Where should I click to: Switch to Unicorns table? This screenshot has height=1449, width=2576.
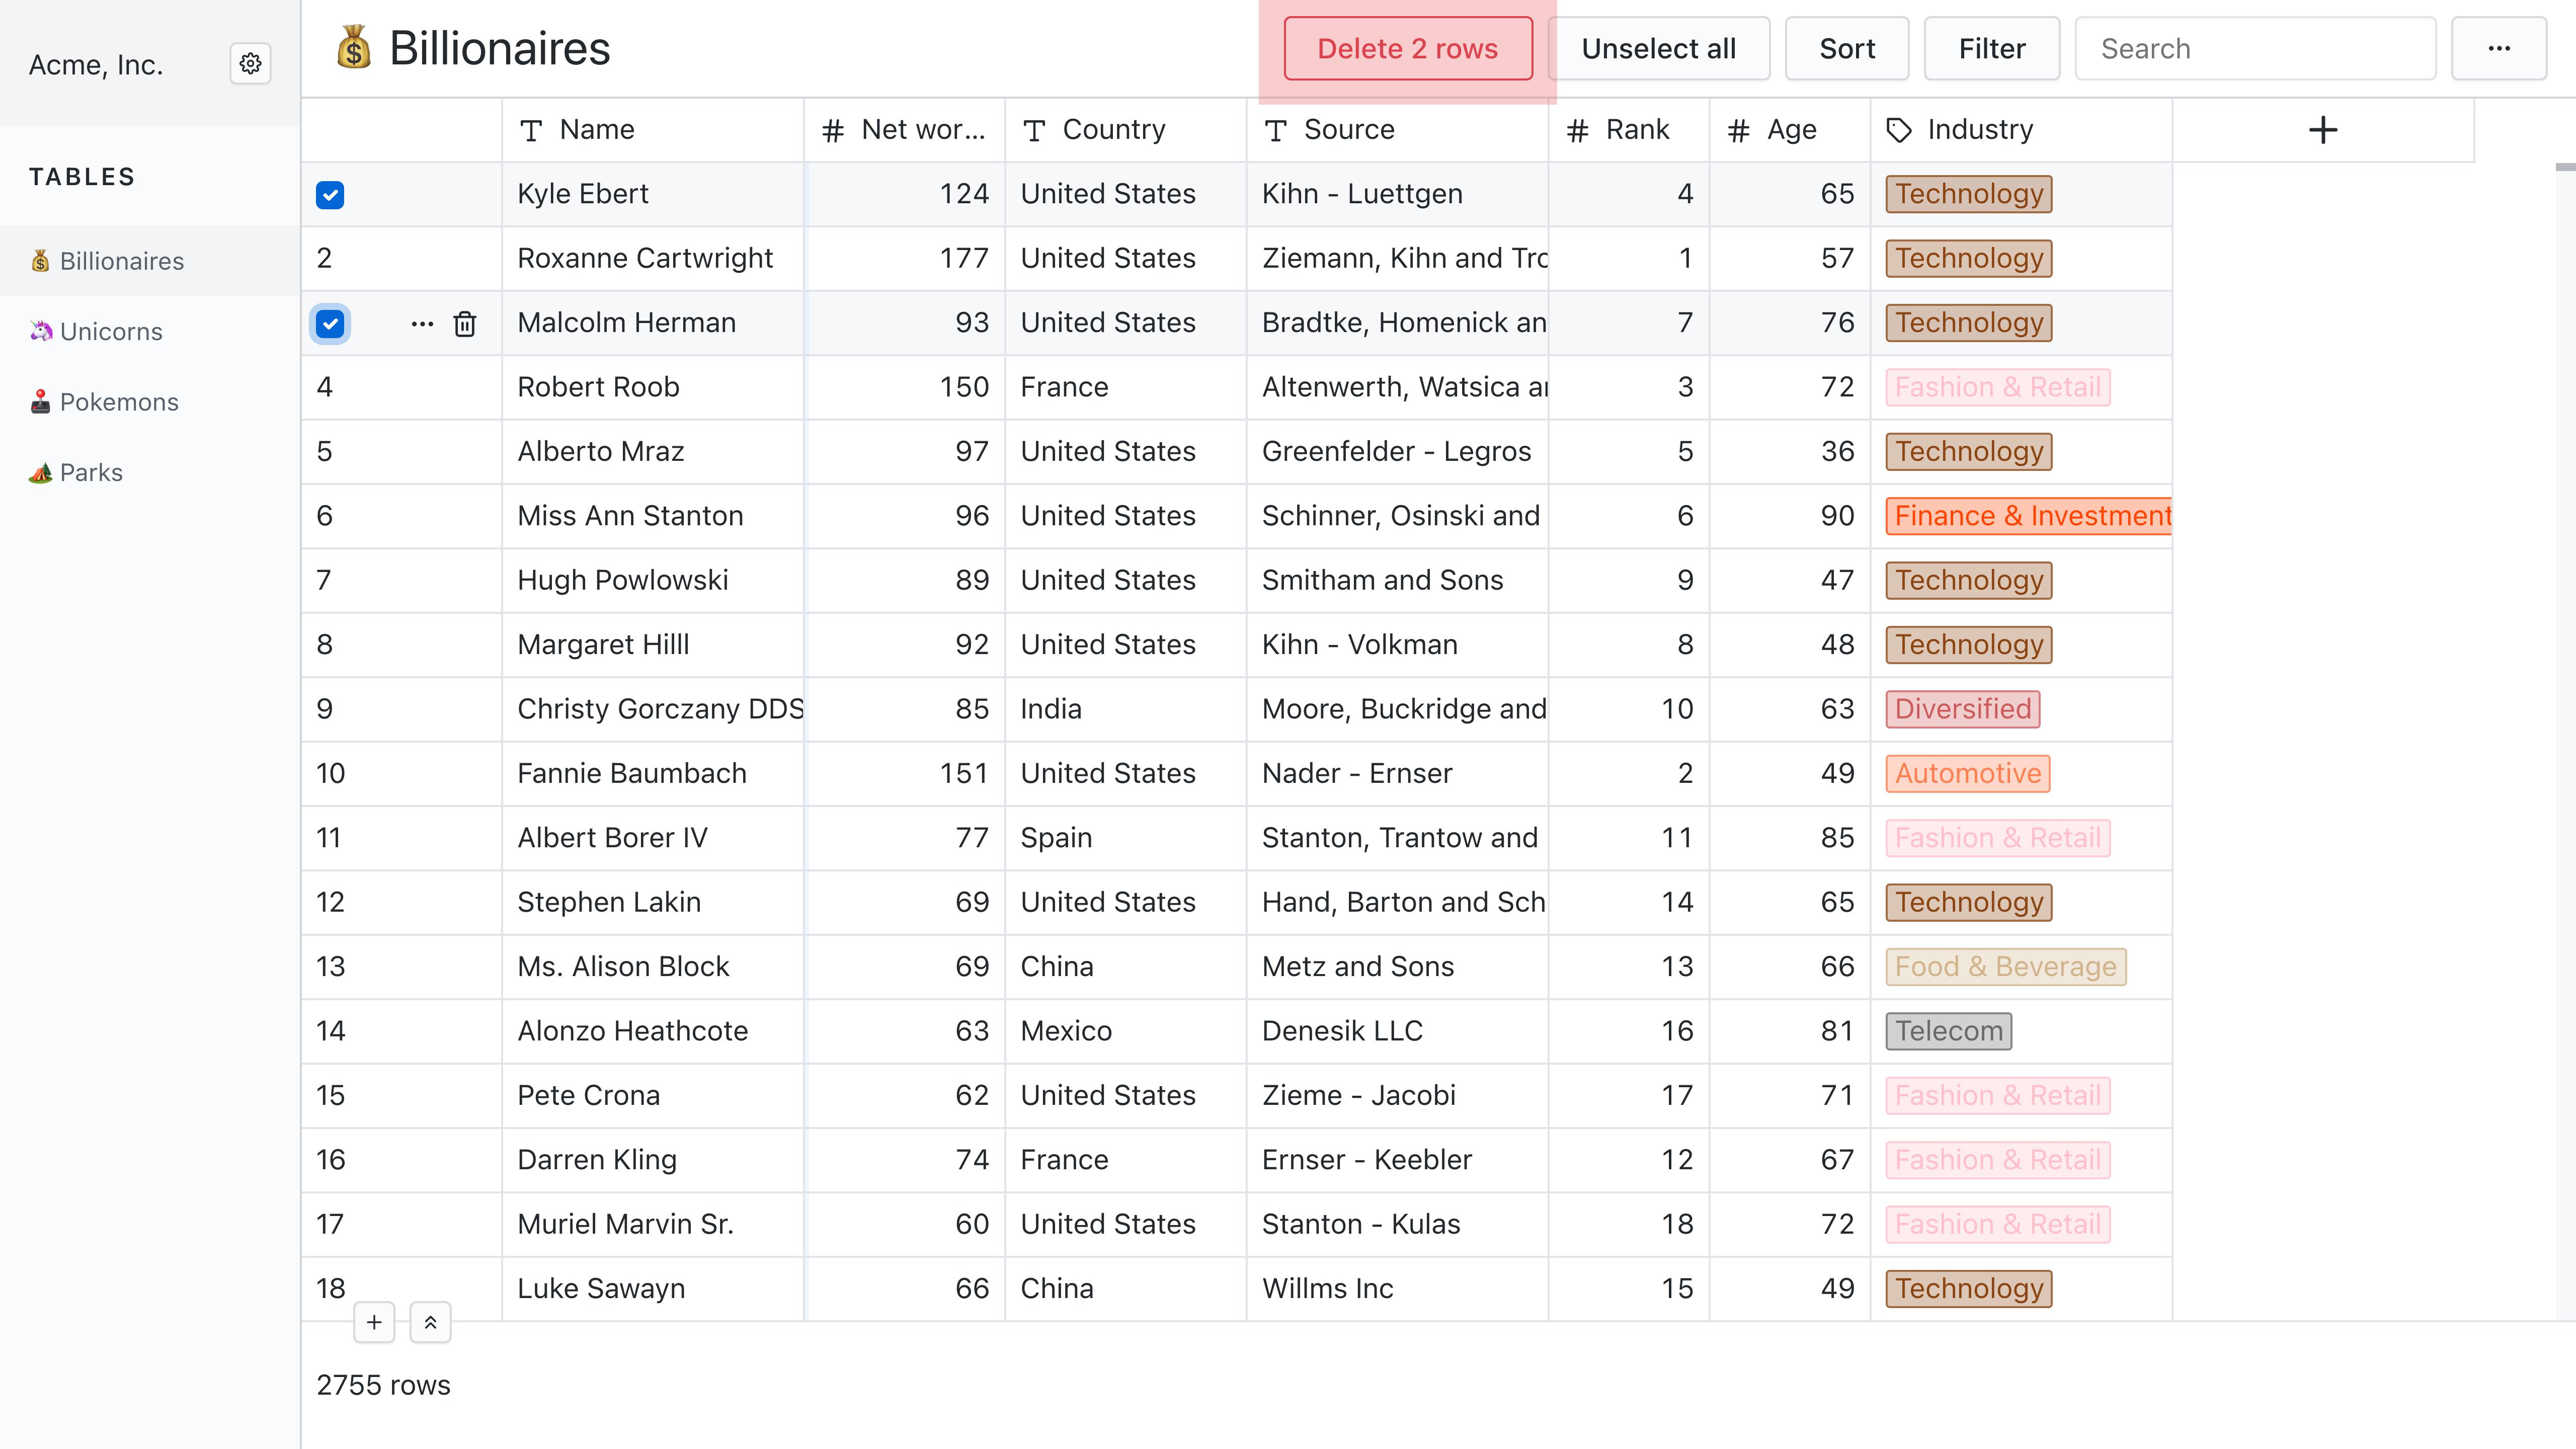110,332
